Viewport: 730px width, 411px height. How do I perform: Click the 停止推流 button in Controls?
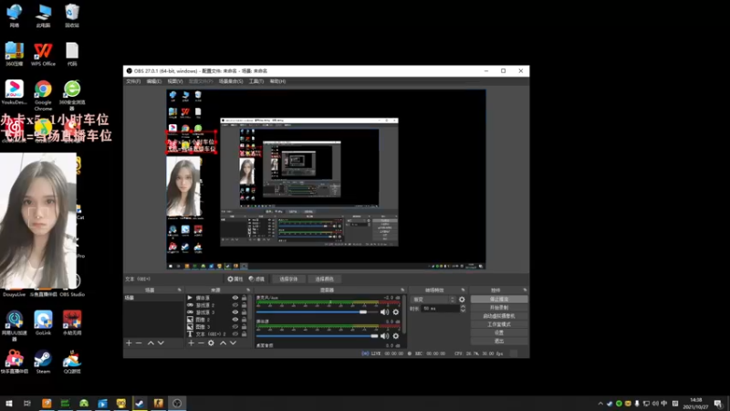click(x=499, y=300)
